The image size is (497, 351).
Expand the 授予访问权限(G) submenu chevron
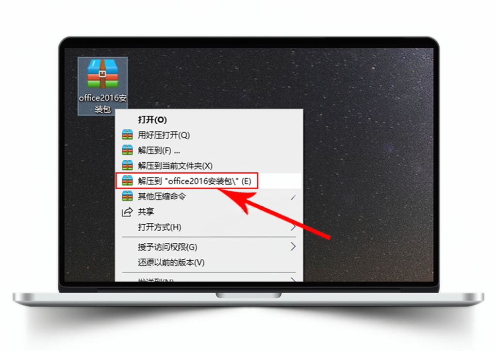(293, 246)
